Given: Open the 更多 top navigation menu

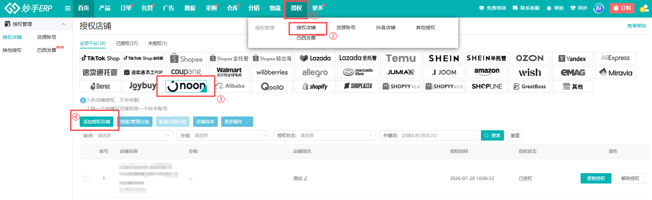Looking at the screenshot, I should (x=317, y=8).
